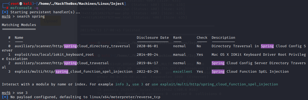Click the index number 2 in the module list
Screen dimensions: 308x100
point(9,63)
